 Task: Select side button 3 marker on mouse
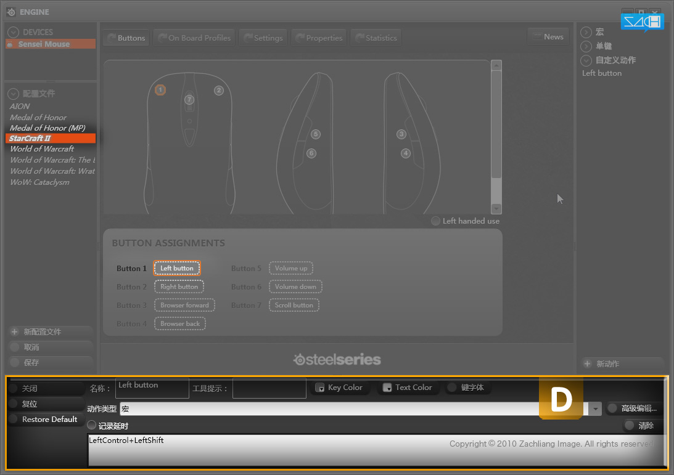pos(401,134)
